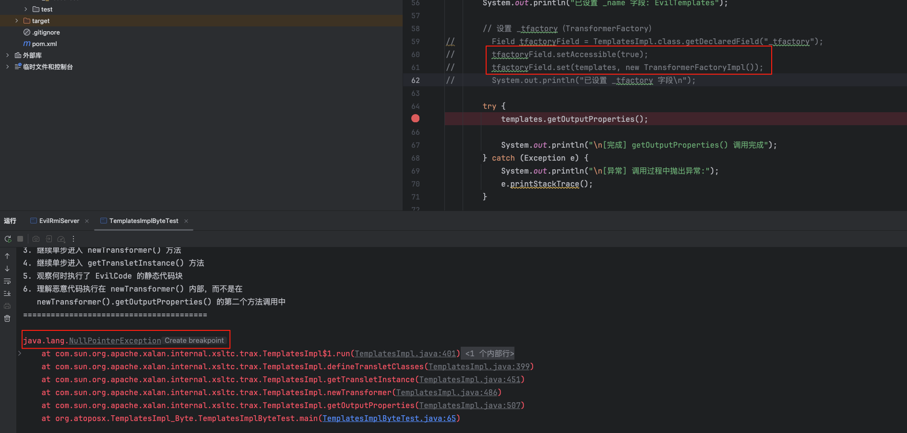Jump down the stack trace with the down arrow
This screenshot has width=907, height=433.
[7, 269]
